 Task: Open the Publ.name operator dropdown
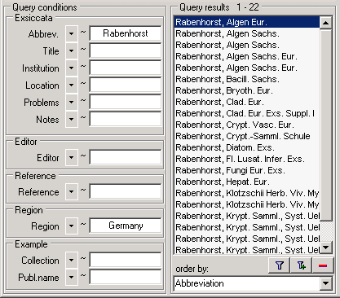point(72,278)
